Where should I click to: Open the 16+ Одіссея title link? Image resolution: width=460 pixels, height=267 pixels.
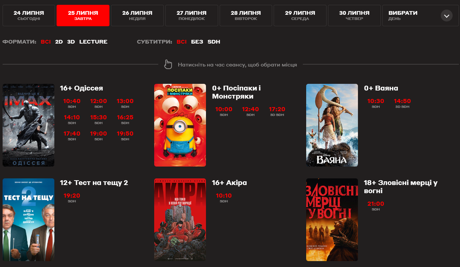81,88
